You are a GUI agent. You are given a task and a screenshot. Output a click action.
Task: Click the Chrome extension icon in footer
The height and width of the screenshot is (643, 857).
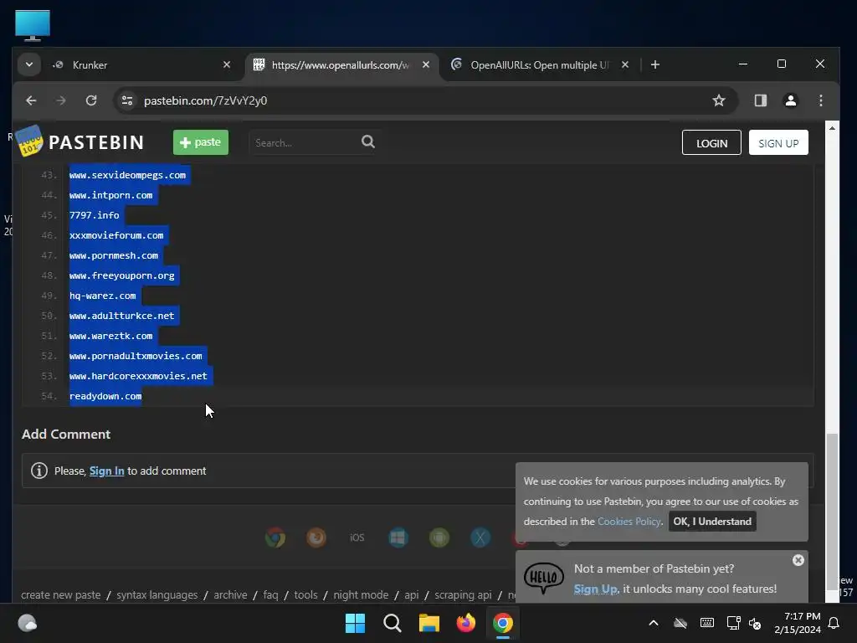pyautogui.click(x=275, y=538)
